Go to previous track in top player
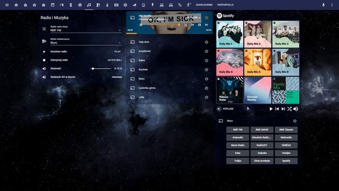This screenshot has height=191, width=339. (x=192, y=25)
